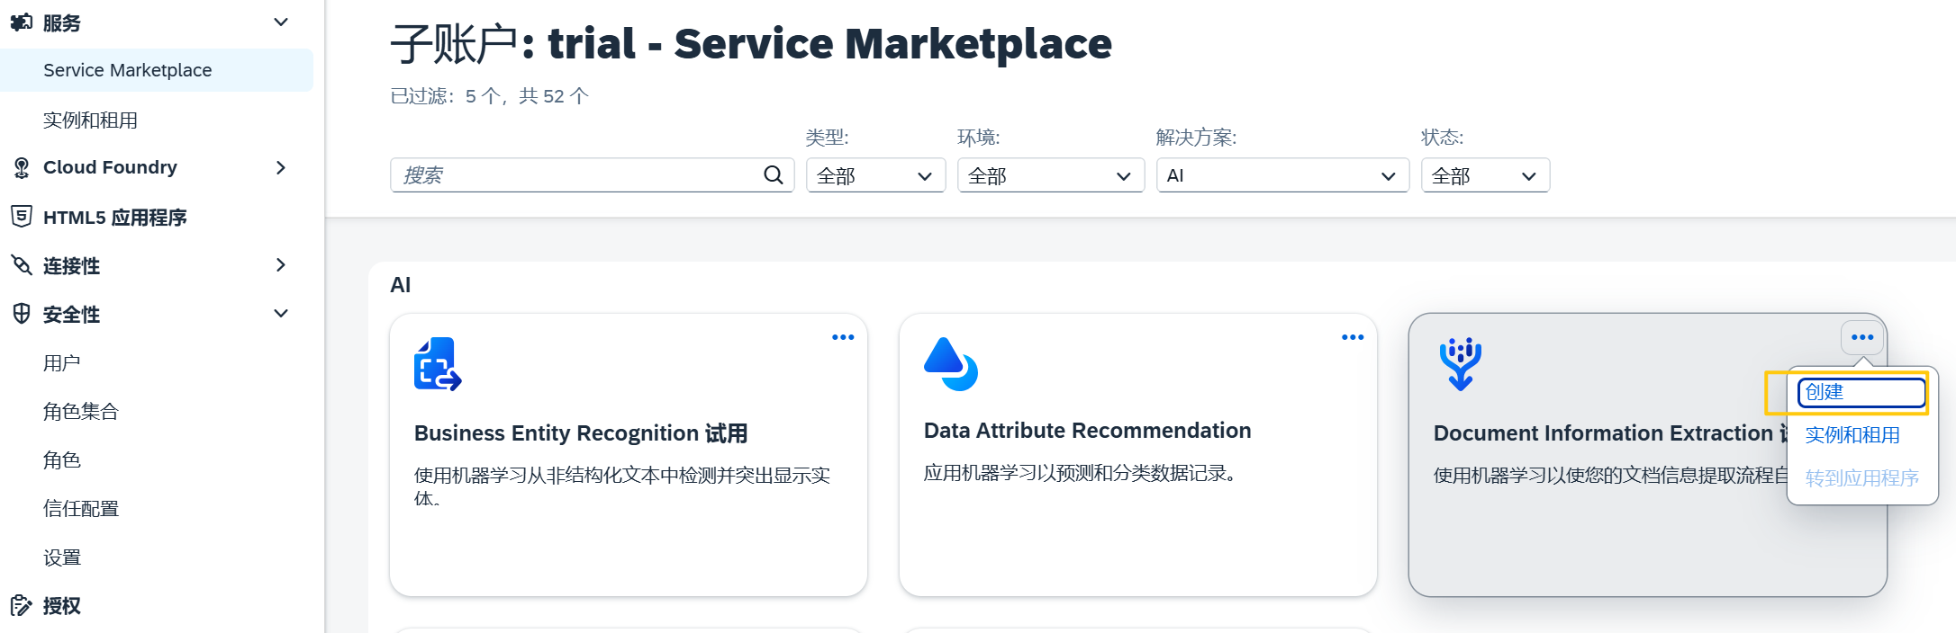Open the 解决方案 dropdown showing AI
Image resolution: width=1956 pixels, height=633 pixels.
coord(1282,175)
